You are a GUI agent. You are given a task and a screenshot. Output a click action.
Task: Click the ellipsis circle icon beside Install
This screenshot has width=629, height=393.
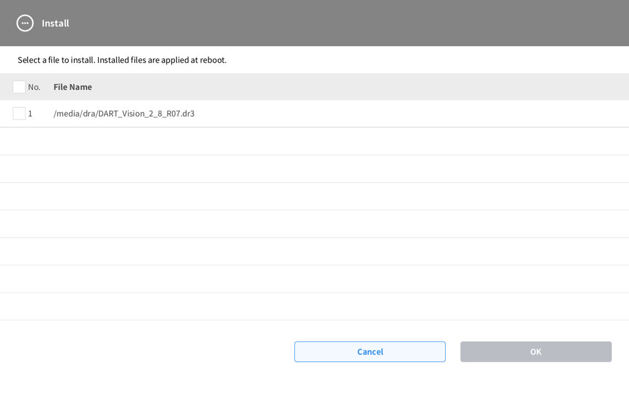pos(25,23)
